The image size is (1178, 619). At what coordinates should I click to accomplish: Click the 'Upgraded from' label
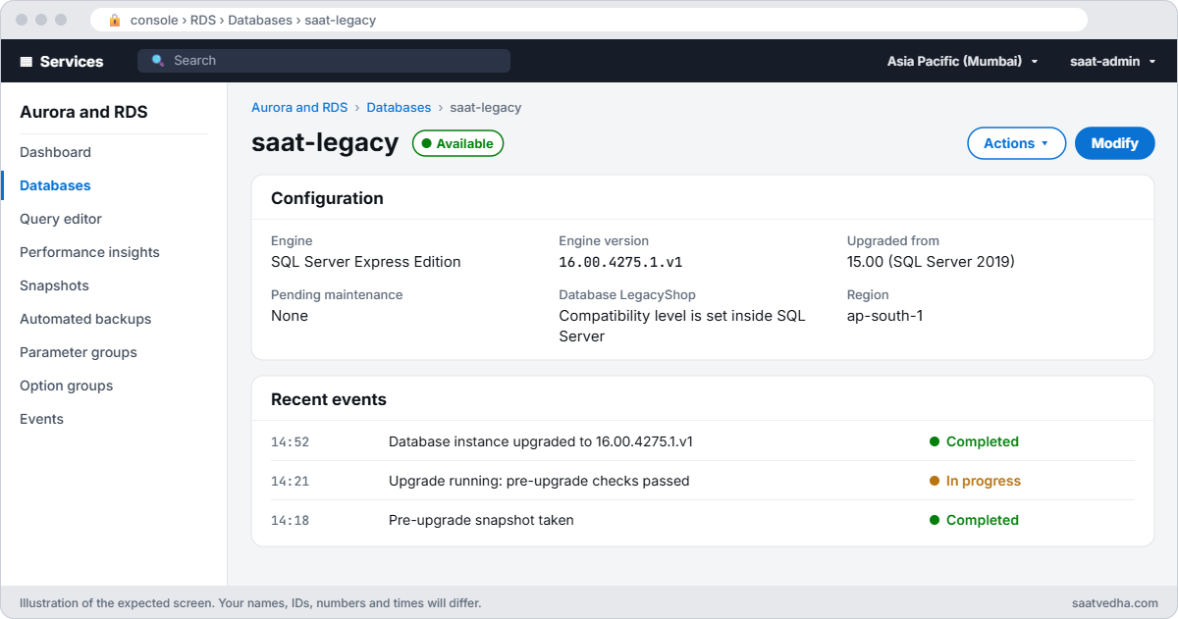click(x=893, y=240)
